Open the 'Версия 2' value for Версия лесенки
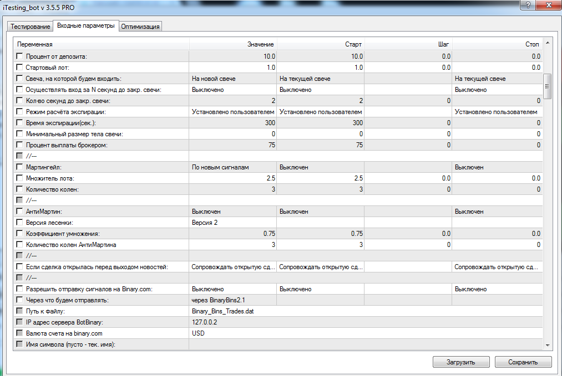This screenshot has height=376, width=562. tap(232, 223)
